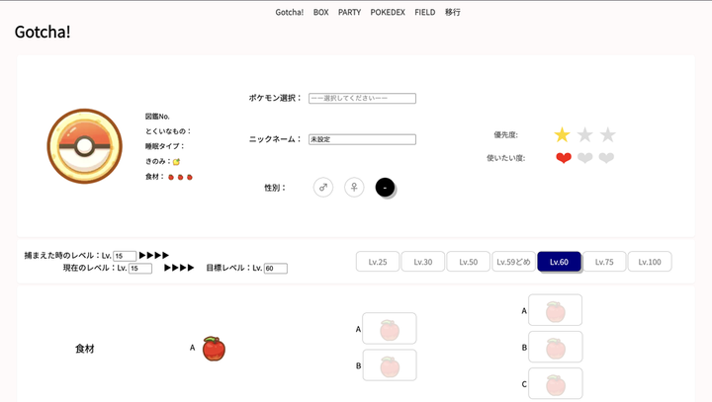Viewport: 712px width, 402px height.
Task: Choose apple option A in the middle column
Action: (390, 329)
